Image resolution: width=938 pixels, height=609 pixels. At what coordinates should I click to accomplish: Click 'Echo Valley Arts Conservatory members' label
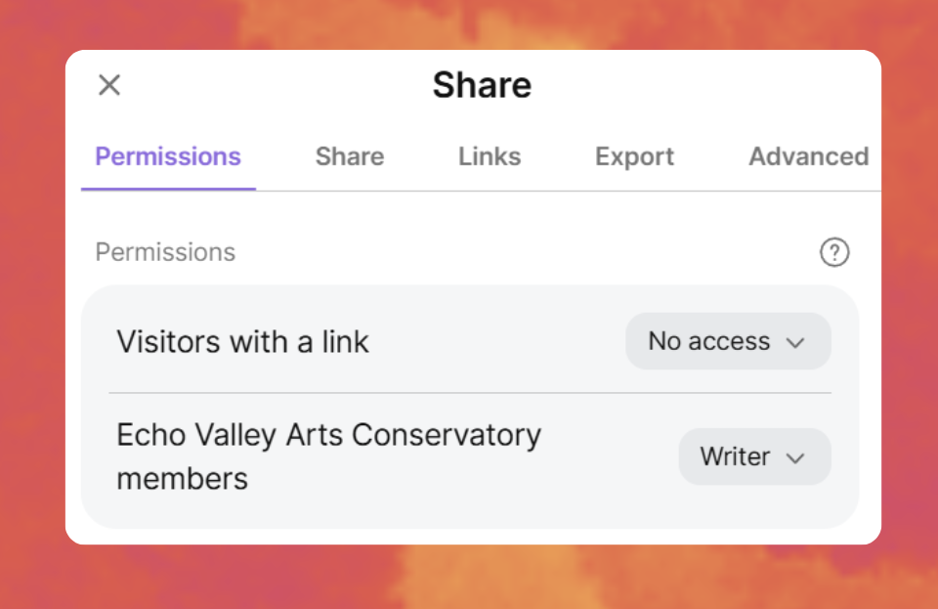coord(328,435)
